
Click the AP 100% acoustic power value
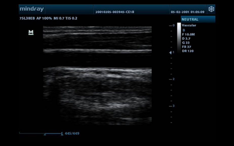click(x=44, y=19)
